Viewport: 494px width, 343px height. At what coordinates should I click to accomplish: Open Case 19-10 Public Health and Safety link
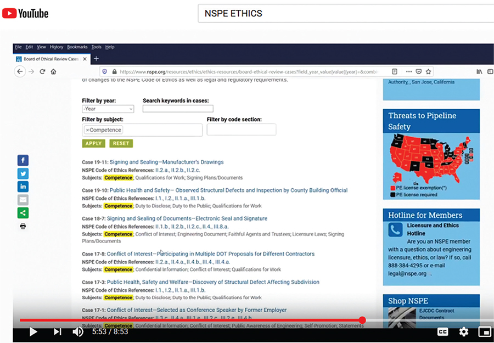coord(229,190)
